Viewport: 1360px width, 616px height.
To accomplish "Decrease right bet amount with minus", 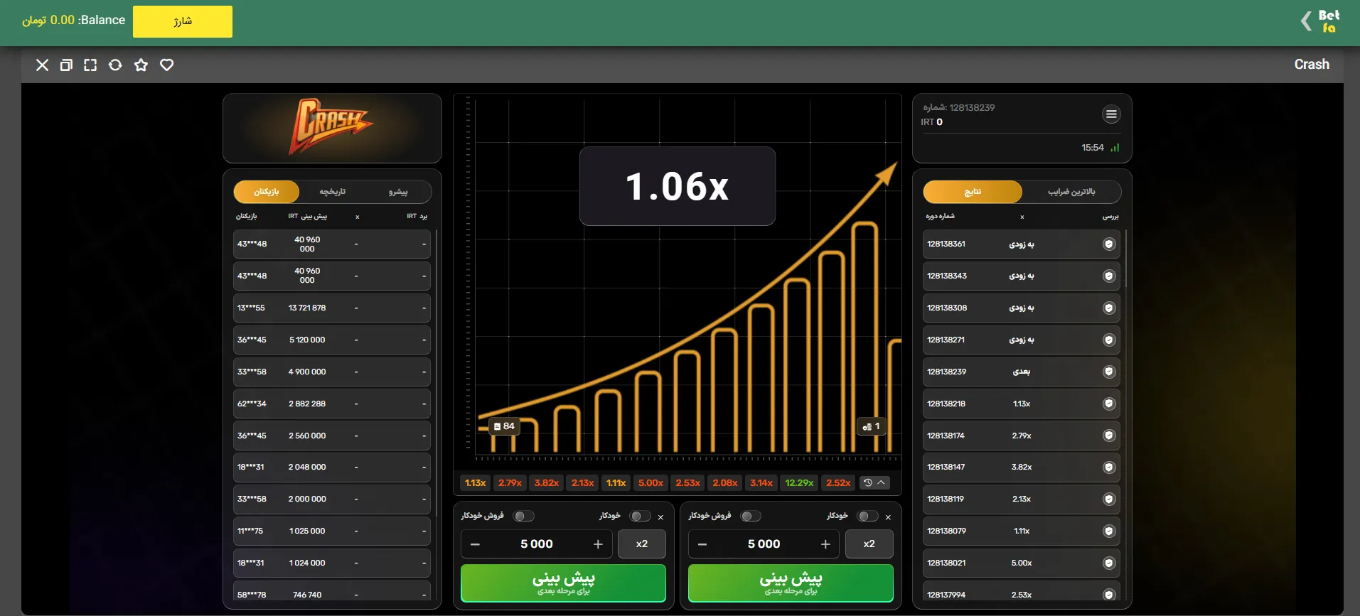I will 702,544.
